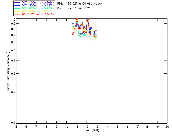Screen dimensions: 172x137
Task: Click the 'Single Scattering Albedo' y-axis label
Action: (x=8, y=71)
